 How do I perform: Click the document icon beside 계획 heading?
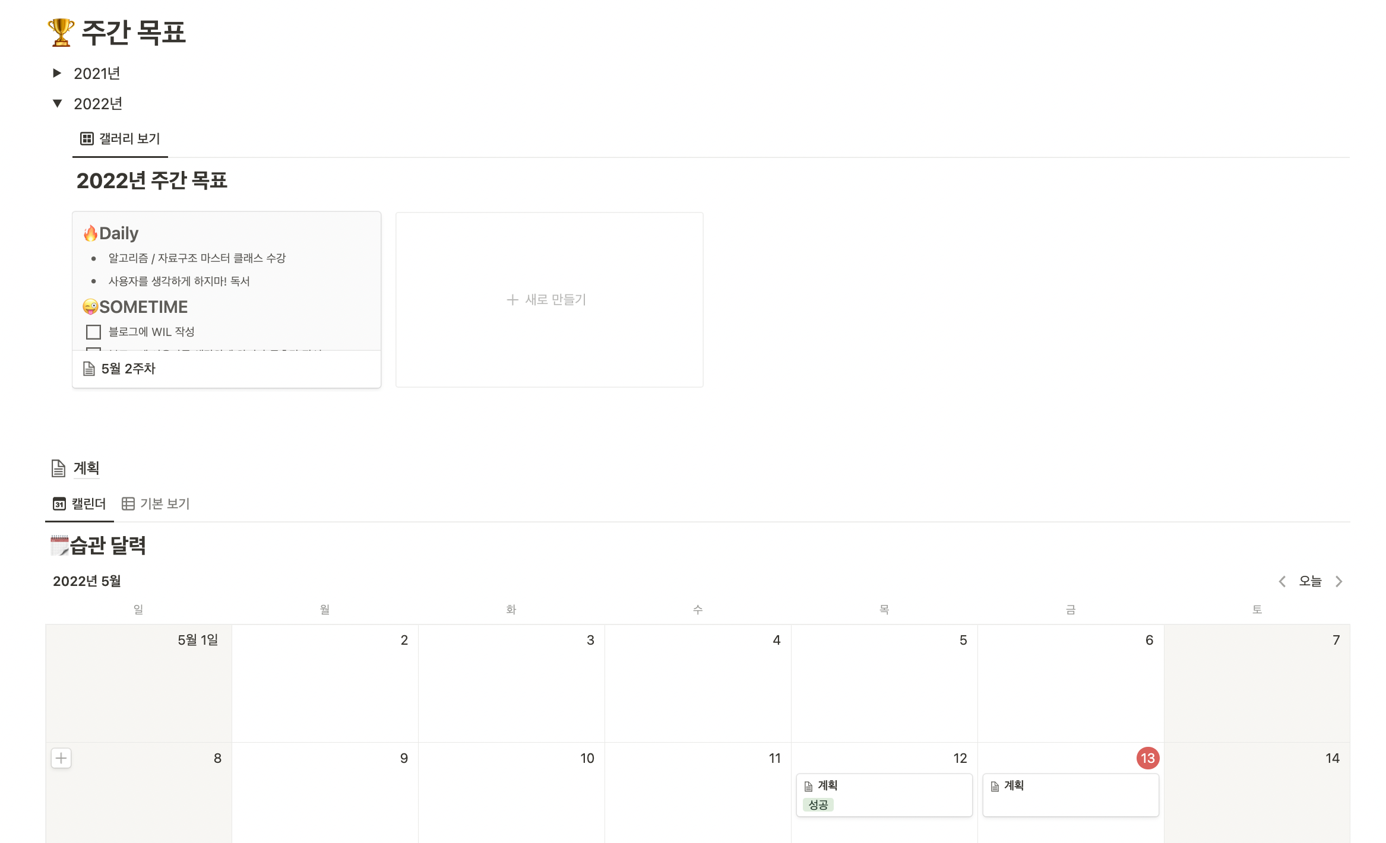pos(58,468)
